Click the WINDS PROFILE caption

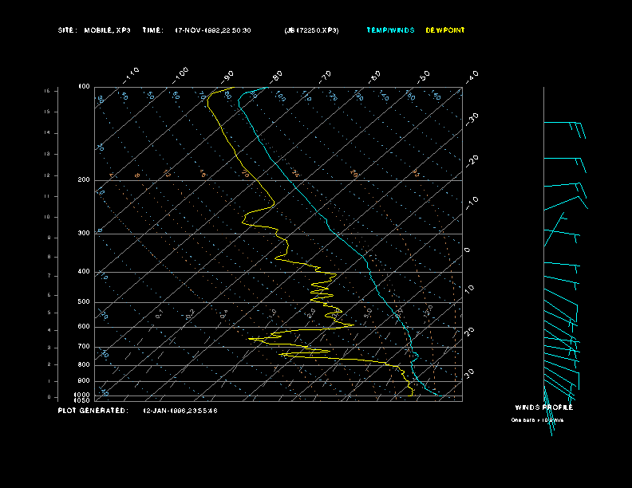point(543,407)
